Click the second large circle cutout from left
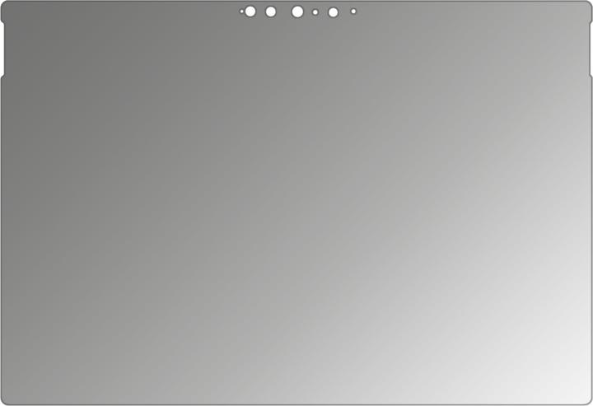The width and height of the screenshot is (593, 406). 270,12
